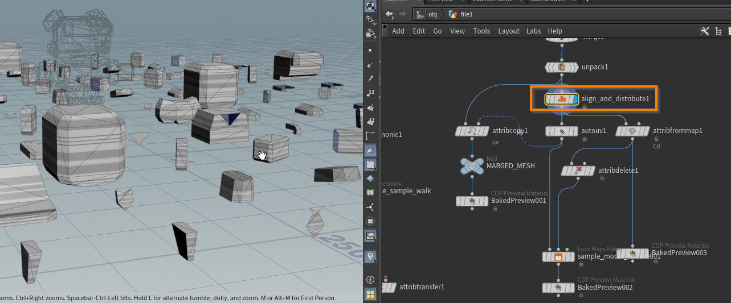This screenshot has width=731, height=303.
Task: Click the attribtransfer1 label
Action: click(422, 287)
